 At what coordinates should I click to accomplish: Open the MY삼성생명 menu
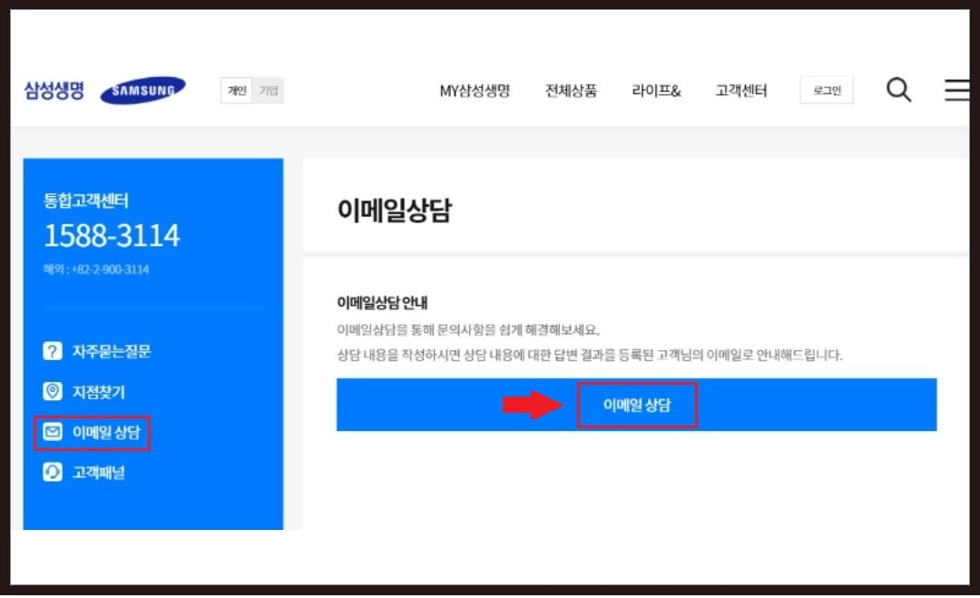point(475,90)
